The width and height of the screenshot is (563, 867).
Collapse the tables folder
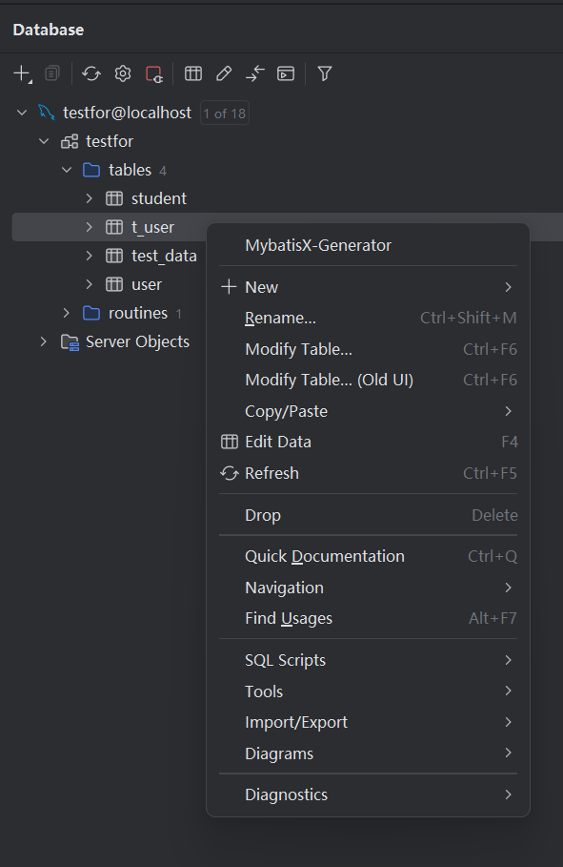point(67,170)
